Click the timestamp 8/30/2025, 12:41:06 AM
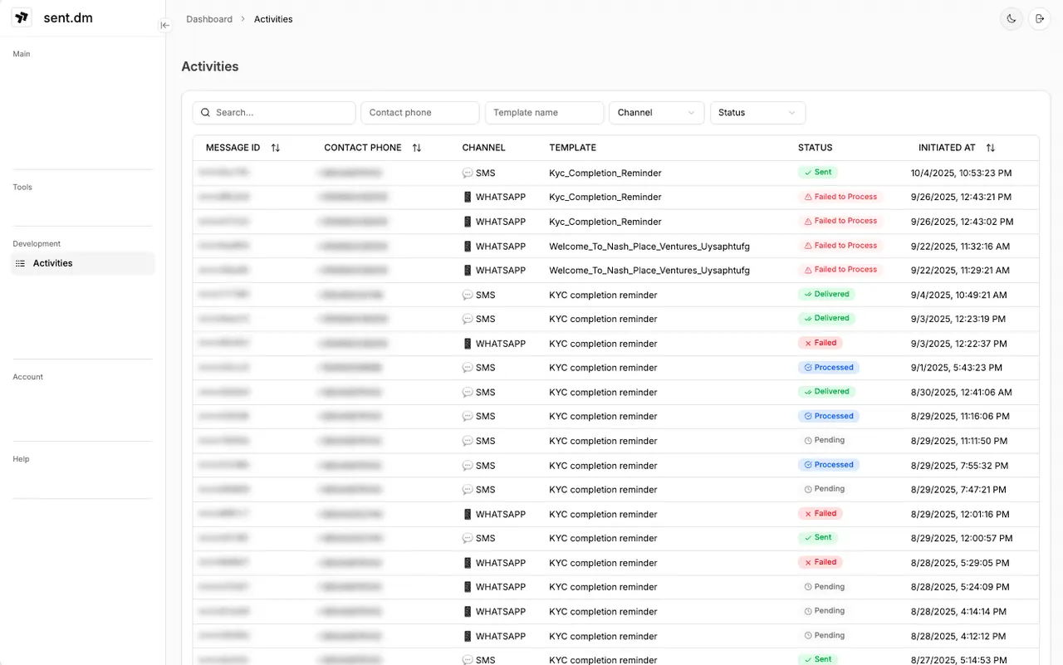The width and height of the screenshot is (1063, 665). point(961,392)
